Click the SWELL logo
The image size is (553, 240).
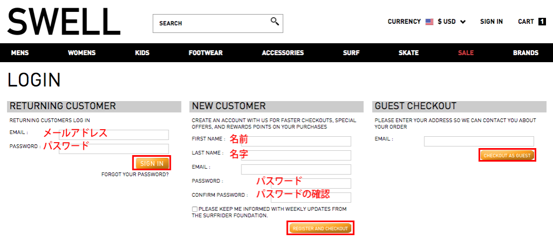[64, 21]
